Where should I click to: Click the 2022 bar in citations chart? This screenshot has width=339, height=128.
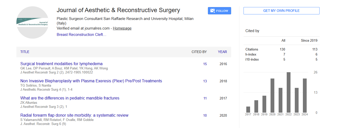coord(288,92)
